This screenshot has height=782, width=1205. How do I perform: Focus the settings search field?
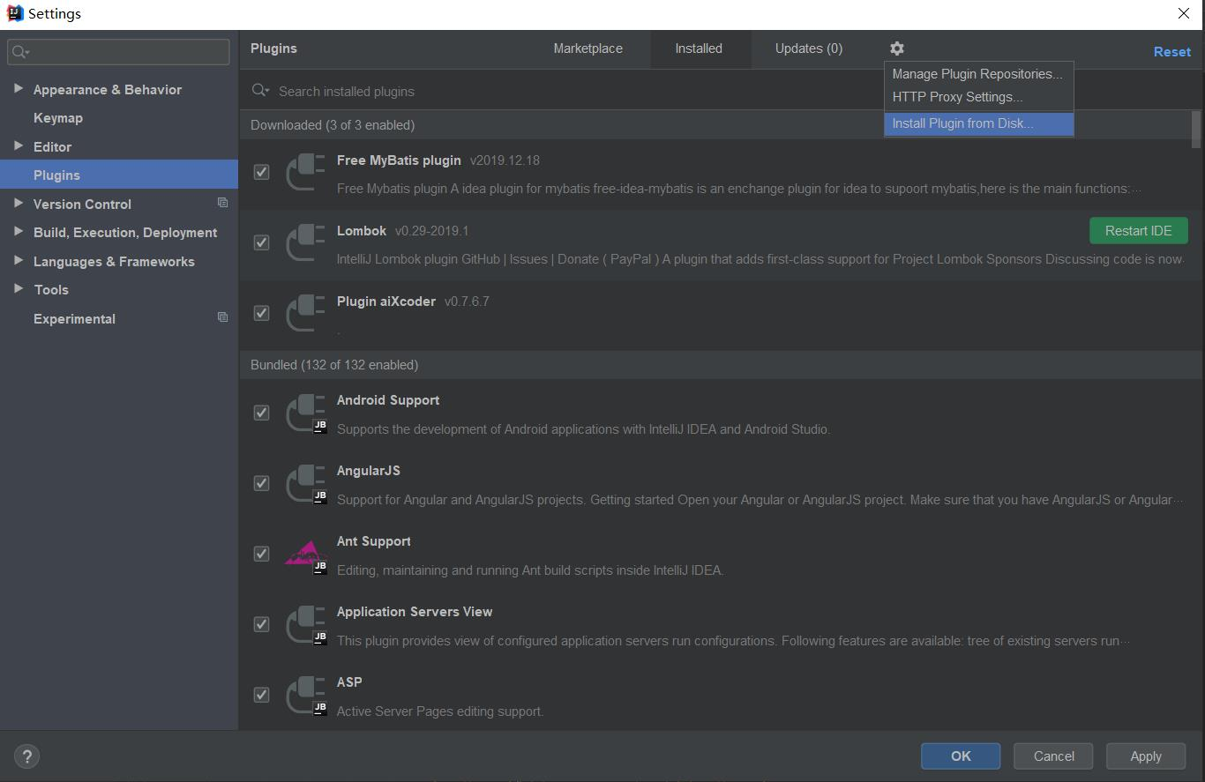(118, 52)
